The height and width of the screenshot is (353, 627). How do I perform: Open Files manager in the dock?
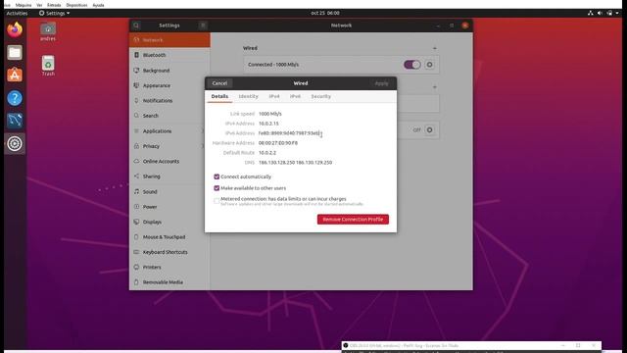[15, 52]
